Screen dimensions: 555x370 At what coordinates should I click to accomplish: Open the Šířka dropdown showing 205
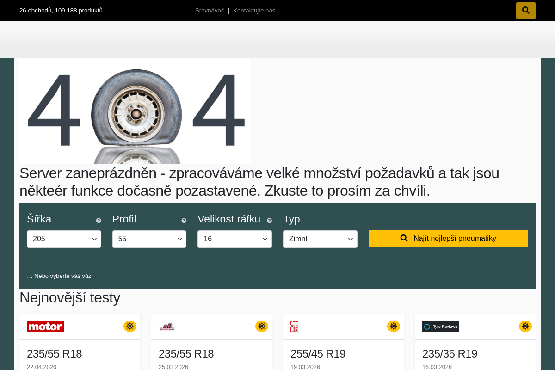[64, 239]
